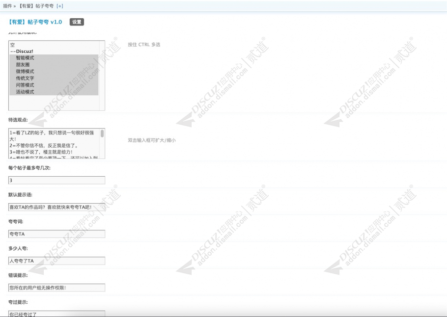The image size is (447, 317).
Task: Click the 【有爱】帖子夸夸 v1.0 title
Action: click(34, 22)
